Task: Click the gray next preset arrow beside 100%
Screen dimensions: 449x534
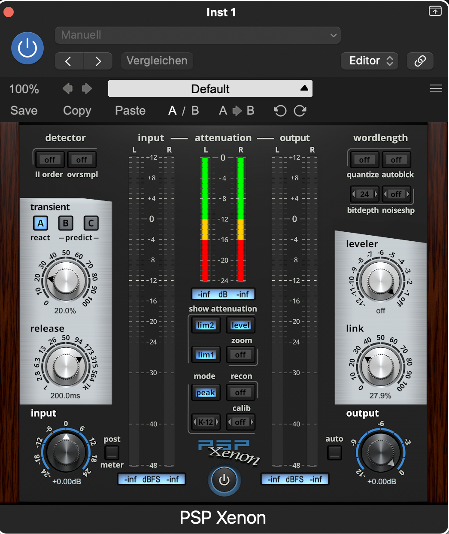Action: pos(87,89)
